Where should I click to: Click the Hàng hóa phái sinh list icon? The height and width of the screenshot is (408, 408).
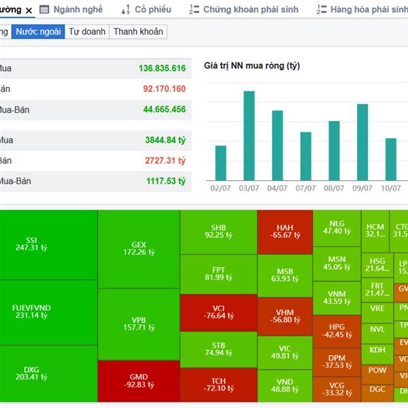[322, 10]
